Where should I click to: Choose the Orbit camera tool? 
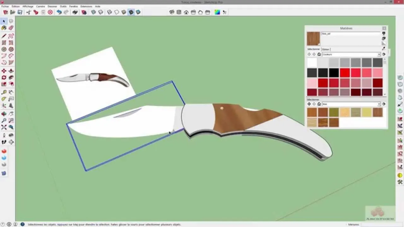pos(4,114)
